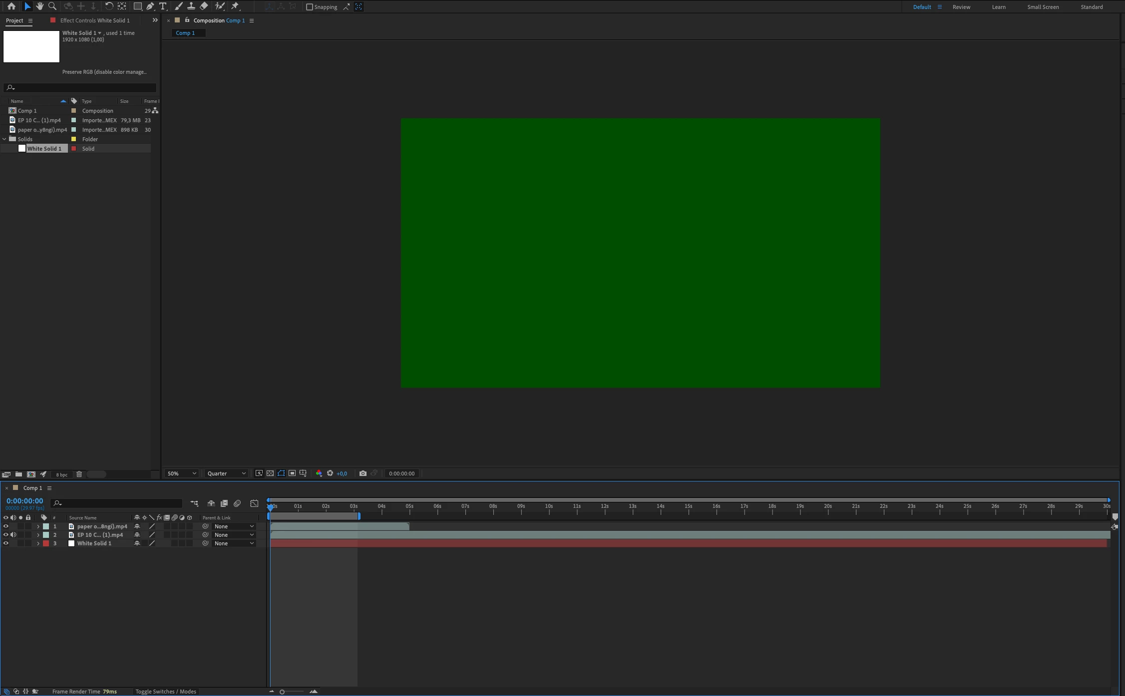1125x696 pixels.
Task: Enable the Snapping checkbox
Action: pos(310,7)
